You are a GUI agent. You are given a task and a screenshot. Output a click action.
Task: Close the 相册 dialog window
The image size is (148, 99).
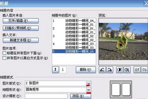pos(146,4)
